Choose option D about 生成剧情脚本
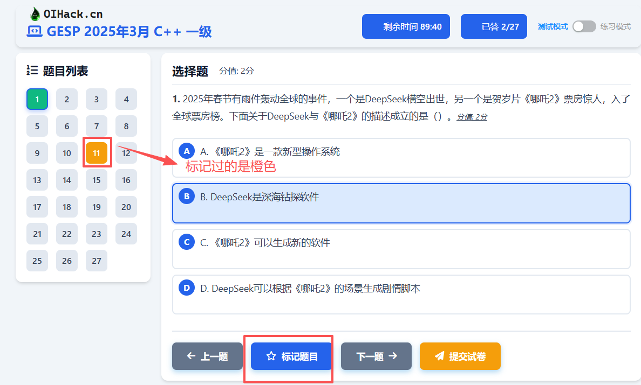This screenshot has height=385, width=641. tap(401, 295)
